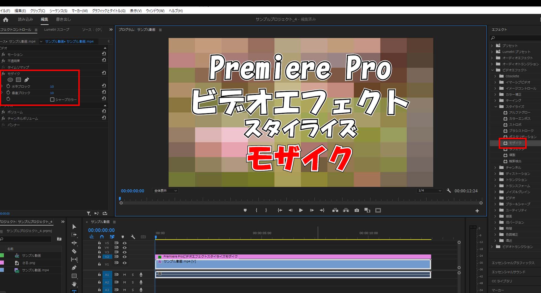Reset the 水平ブロック parameter

104,86
